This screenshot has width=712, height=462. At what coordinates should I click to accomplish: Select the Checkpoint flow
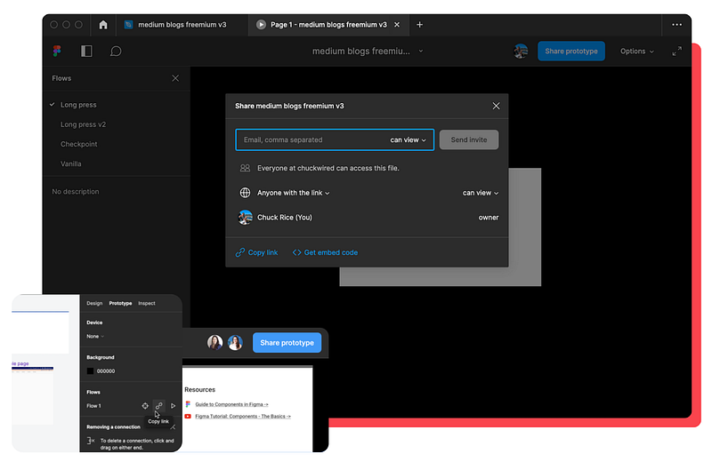pyautogui.click(x=79, y=144)
